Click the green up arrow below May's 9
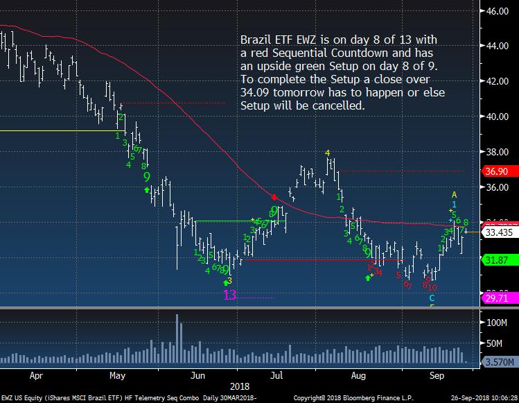The width and height of the screenshot is (519, 403). click(x=147, y=190)
